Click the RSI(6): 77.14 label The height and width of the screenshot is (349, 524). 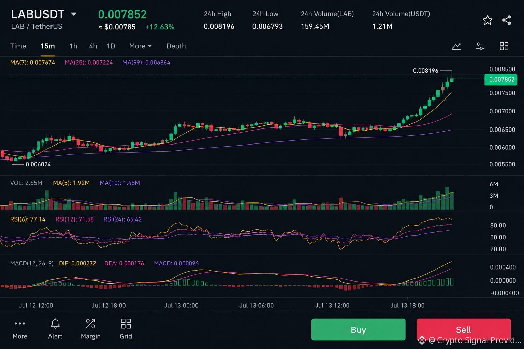(x=28, y=219)
